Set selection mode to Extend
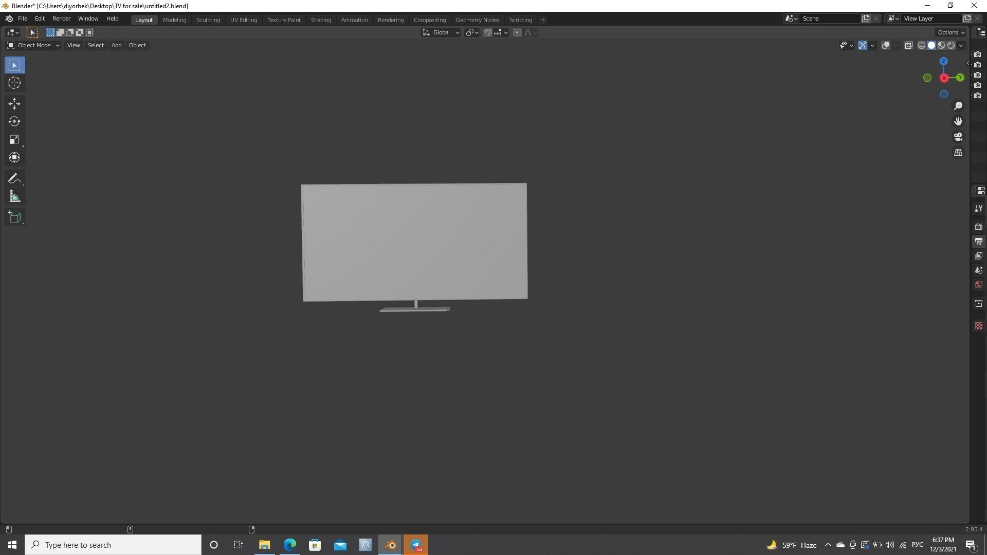Viewport: 987px width, 555px height. tap(60, 32)
